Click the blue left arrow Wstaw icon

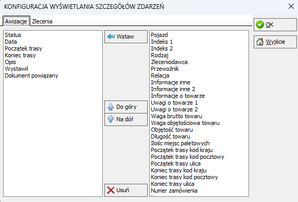pos(111,36)
